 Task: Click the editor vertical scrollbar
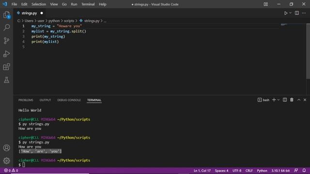point(308,51)
